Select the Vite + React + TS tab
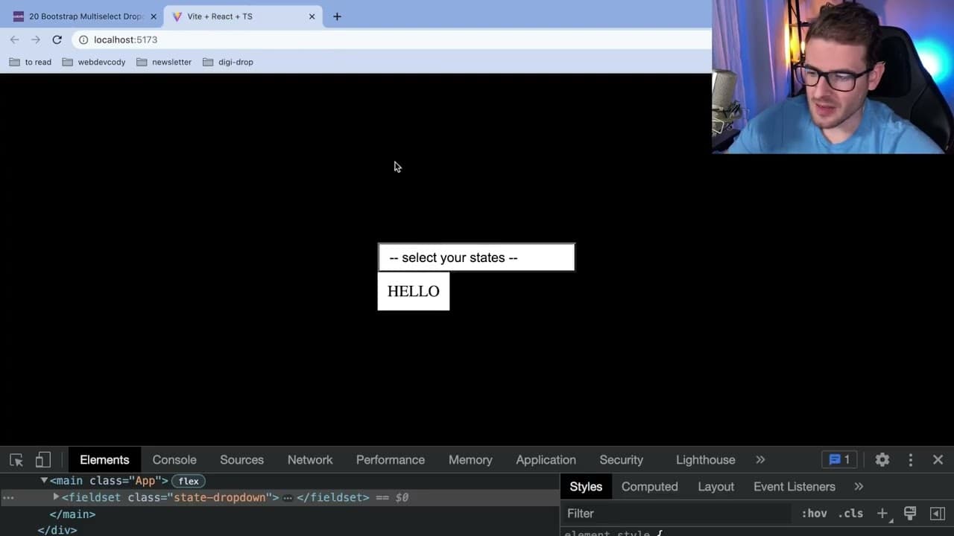This screenshot has width=954, height=536. pyautogui.click(x=243, y=16)
